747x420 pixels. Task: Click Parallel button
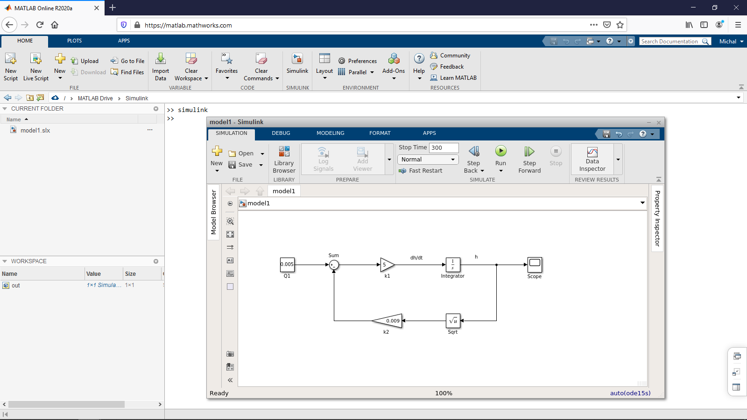pos(356,72)
